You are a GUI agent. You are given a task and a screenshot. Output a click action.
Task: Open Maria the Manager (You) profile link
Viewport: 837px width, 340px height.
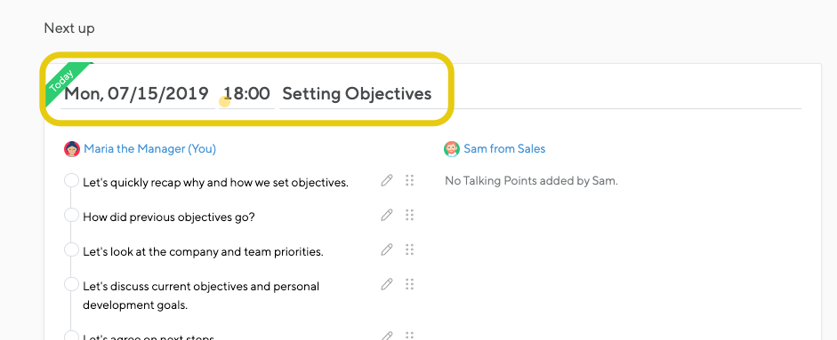point(150,148)
